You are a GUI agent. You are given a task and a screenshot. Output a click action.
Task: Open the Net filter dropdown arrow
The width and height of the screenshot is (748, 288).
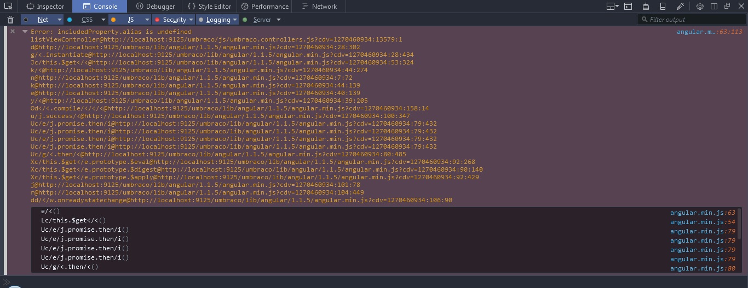[59, 20]
